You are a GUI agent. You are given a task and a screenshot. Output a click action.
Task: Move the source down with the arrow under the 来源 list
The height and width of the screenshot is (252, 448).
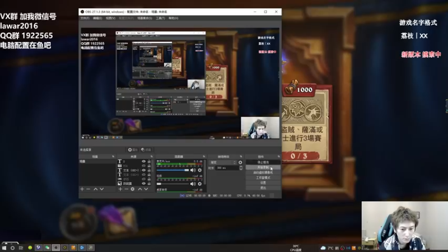pos(146,189)
